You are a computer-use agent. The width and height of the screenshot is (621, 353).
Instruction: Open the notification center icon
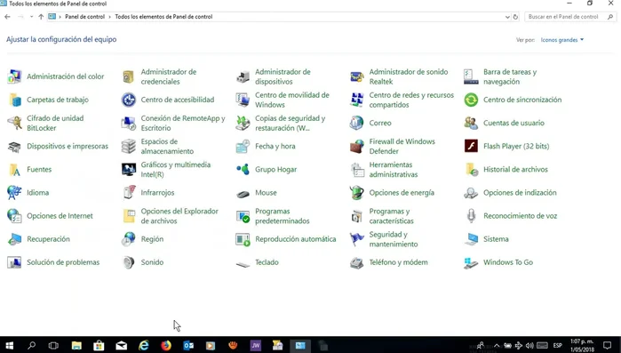coord(608,346)
